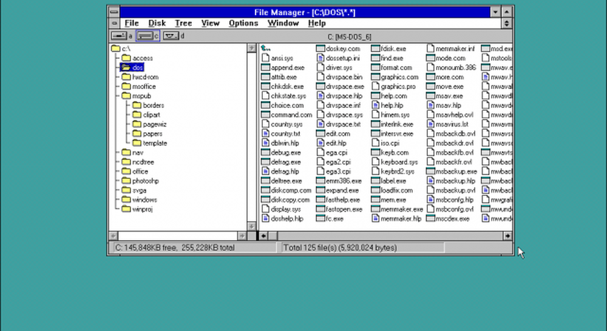
Task: Open the Tree menu
Action: 183,23
